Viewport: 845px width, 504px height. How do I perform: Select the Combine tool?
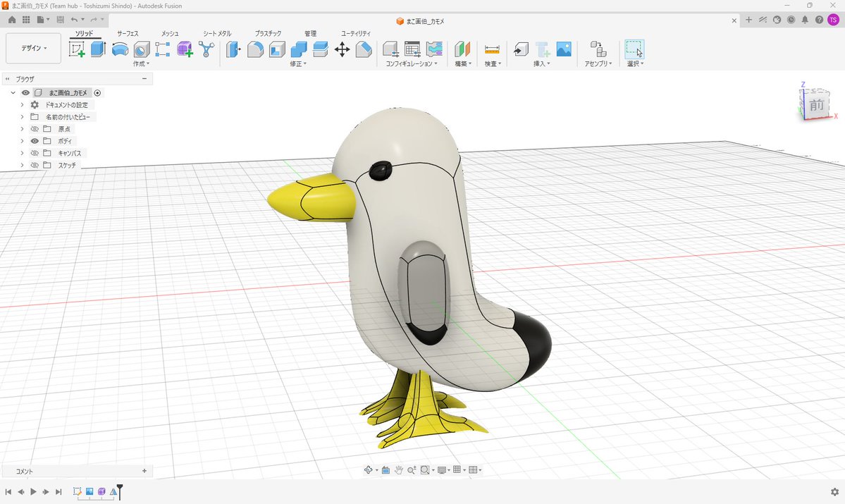(299, 49)
